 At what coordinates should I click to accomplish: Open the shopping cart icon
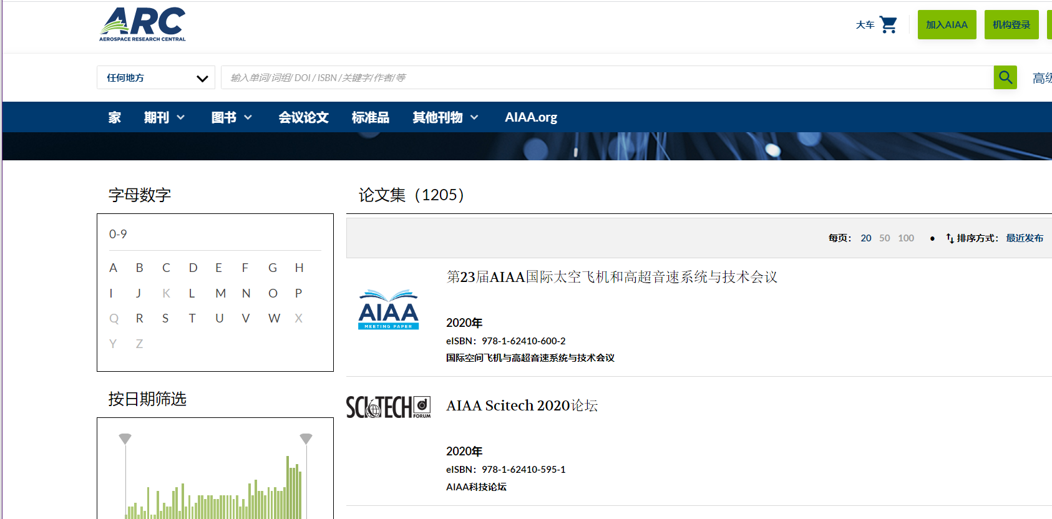tap(889, 24)
